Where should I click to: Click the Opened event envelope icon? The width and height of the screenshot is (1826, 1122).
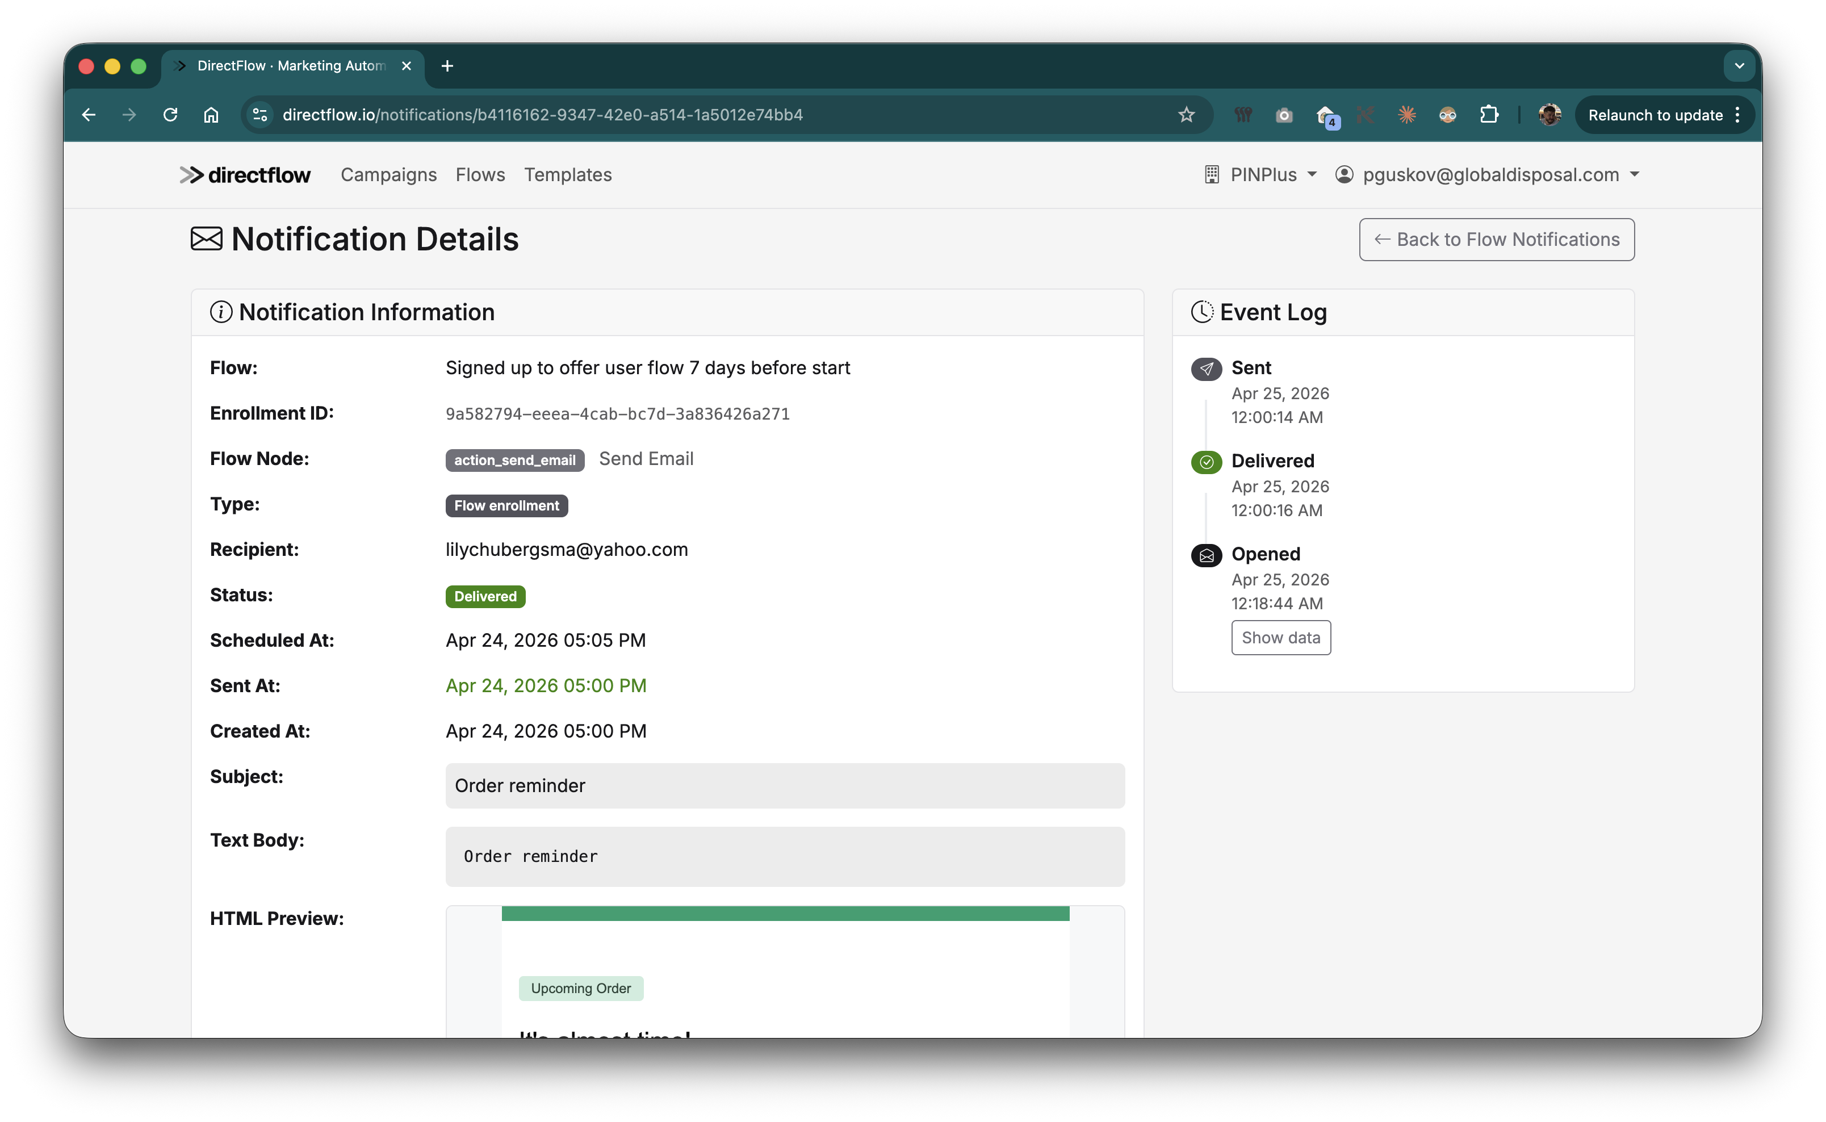1207,555
